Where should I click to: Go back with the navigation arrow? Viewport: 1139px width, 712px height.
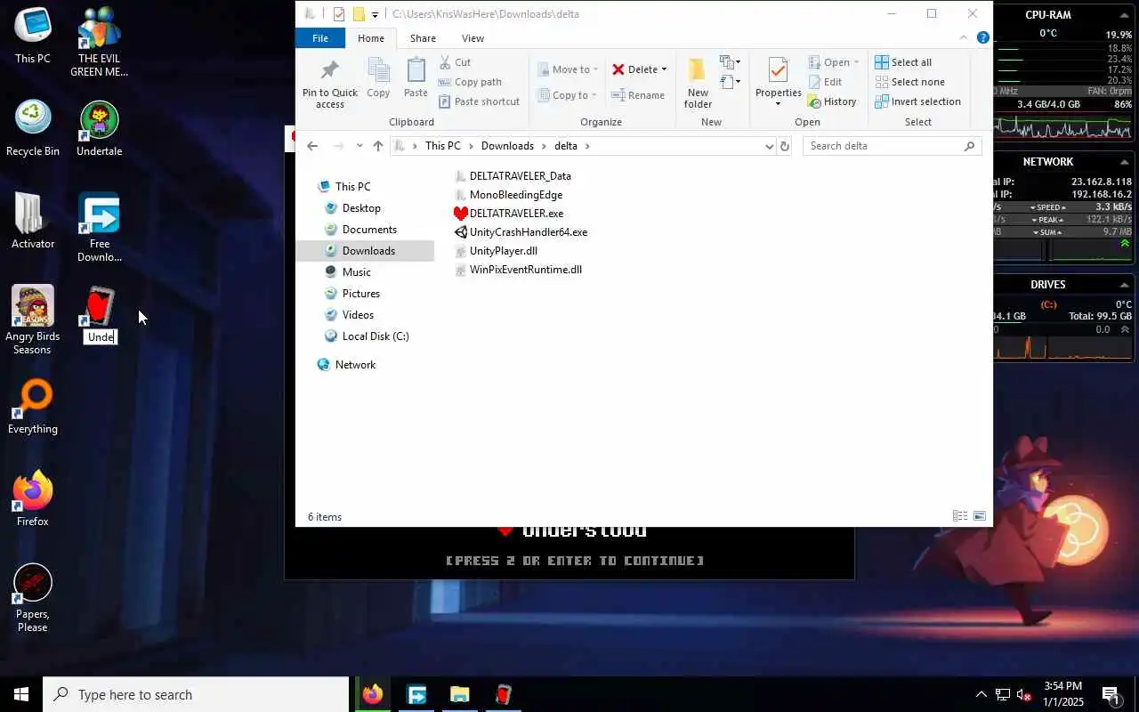(x=312, y=146)
